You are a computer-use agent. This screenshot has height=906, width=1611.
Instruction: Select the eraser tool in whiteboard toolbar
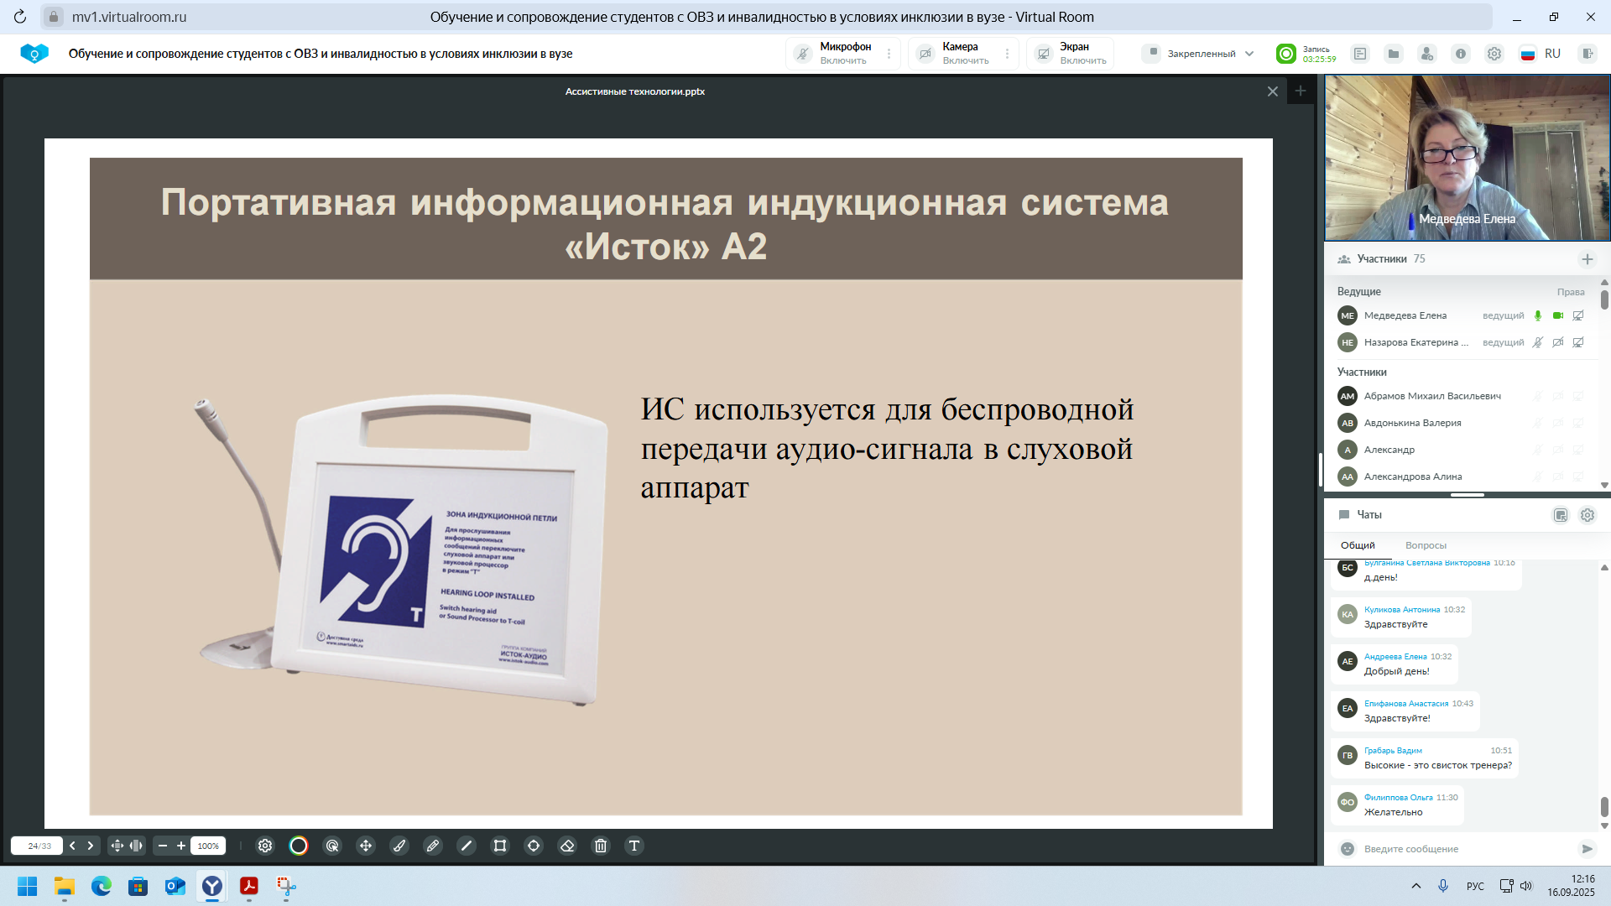click(567, 846)
